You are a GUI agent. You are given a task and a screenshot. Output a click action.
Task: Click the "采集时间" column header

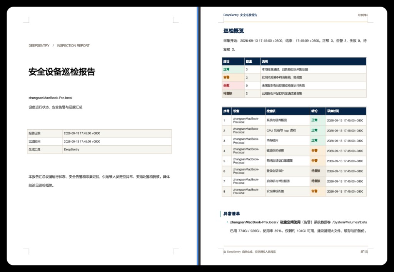click(346, 111)
